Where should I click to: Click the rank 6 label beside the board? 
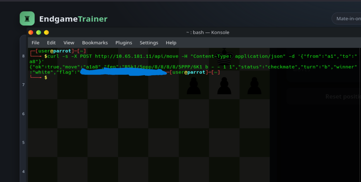(x=23, y=114)
